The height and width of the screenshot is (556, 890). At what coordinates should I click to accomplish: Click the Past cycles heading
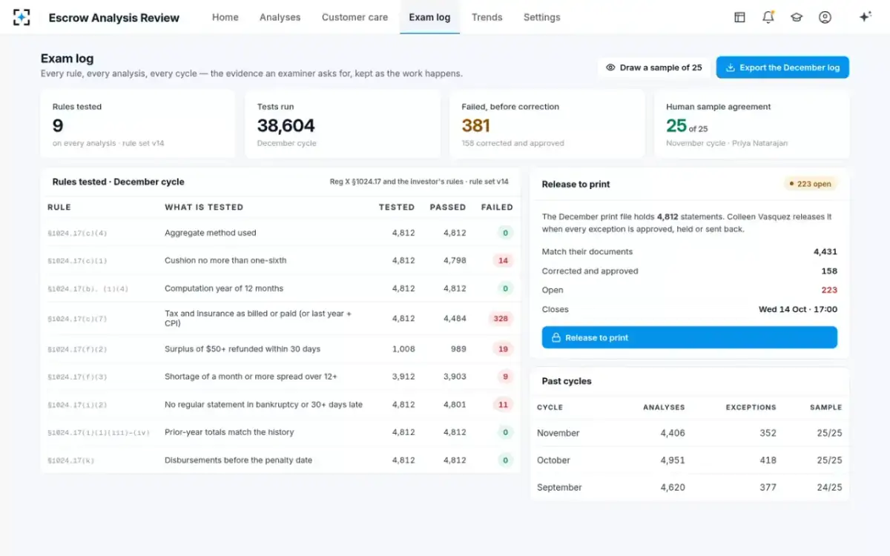point(567,381)
